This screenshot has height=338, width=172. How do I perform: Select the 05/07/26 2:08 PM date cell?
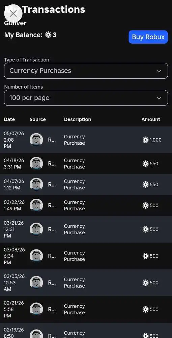pos(14,140)
